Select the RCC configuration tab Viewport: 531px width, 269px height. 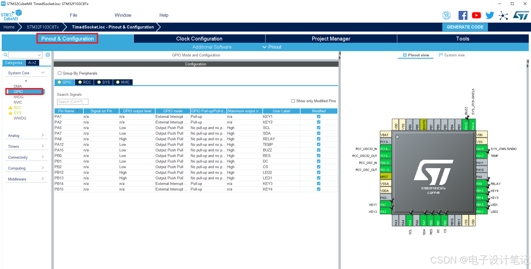click(84, 82)
